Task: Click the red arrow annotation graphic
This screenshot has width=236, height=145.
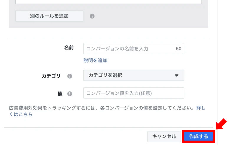Action: click(x=221, y=124)
